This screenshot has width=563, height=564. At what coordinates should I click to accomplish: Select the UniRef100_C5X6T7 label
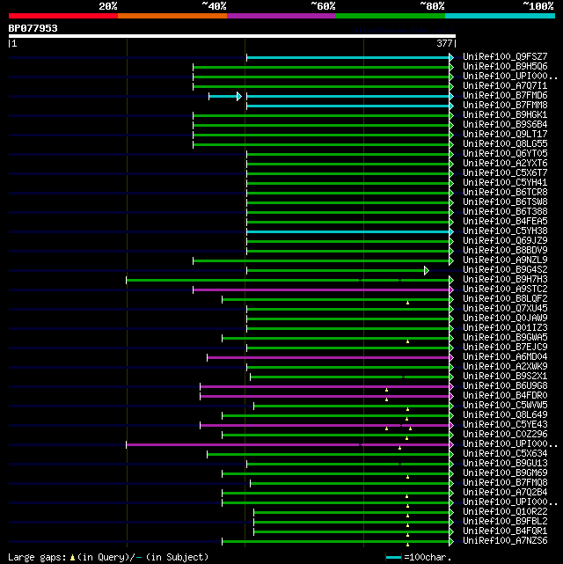click(505, 173)
